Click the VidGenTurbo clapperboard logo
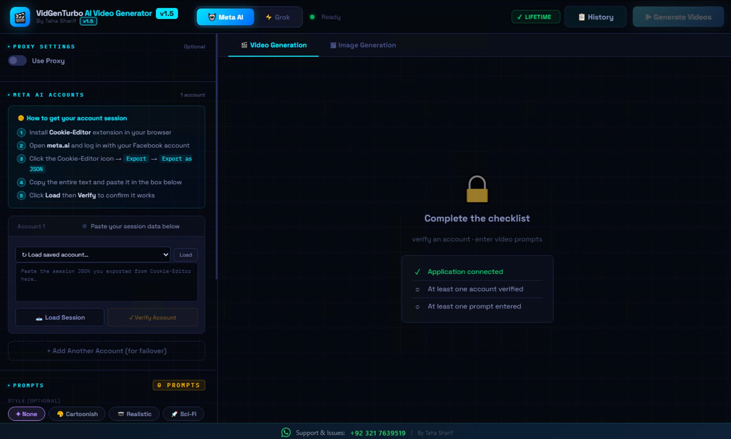This screenshot has height=439, width=731. click(x=20, y=16)
